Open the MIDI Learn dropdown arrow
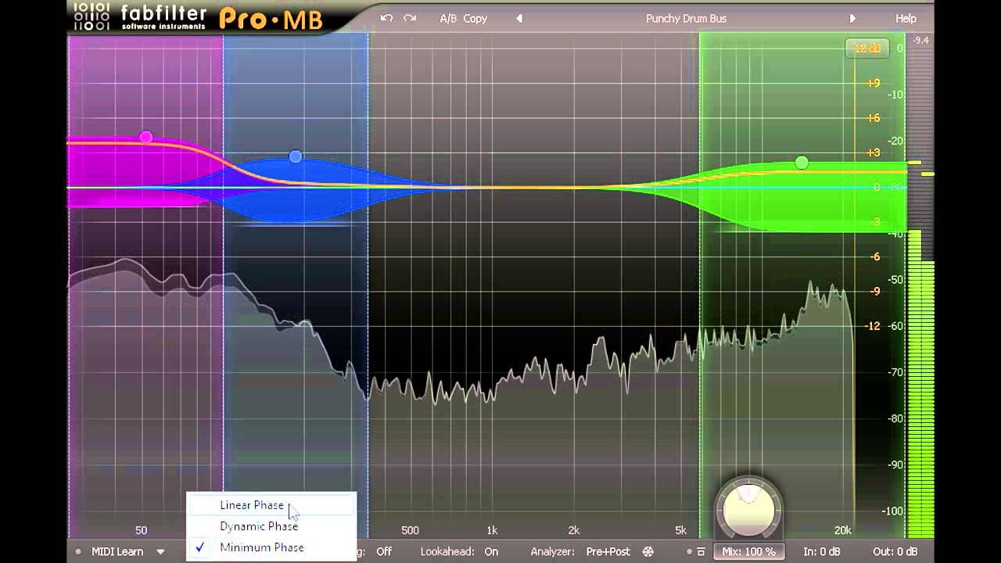Image resolution: width=1001 pixels, height=563 pixels. [160, 551]
